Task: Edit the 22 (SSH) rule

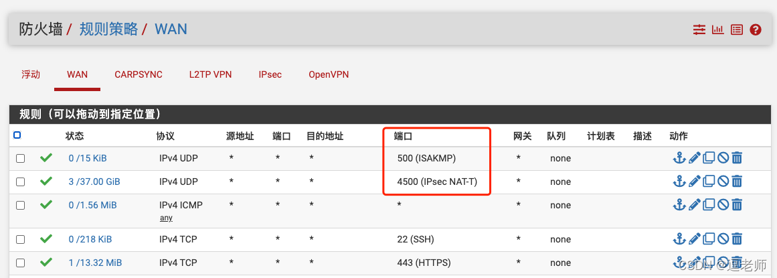Action: click(x=694, y=239)
